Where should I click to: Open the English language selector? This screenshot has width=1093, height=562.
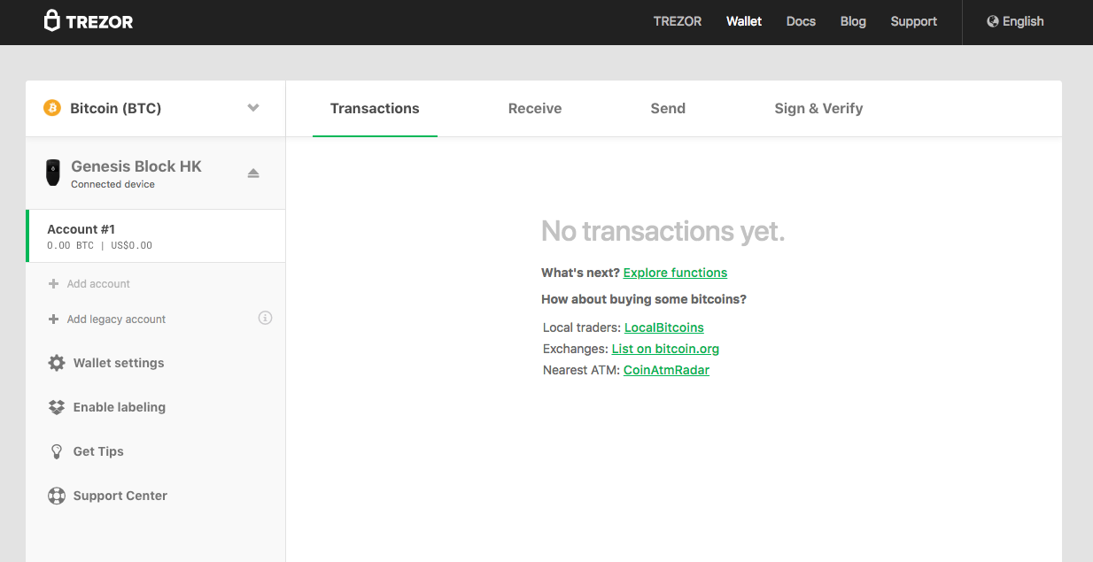click(1015, 21)
